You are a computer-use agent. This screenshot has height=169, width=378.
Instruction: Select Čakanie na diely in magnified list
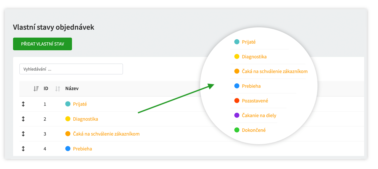[259, 116]
